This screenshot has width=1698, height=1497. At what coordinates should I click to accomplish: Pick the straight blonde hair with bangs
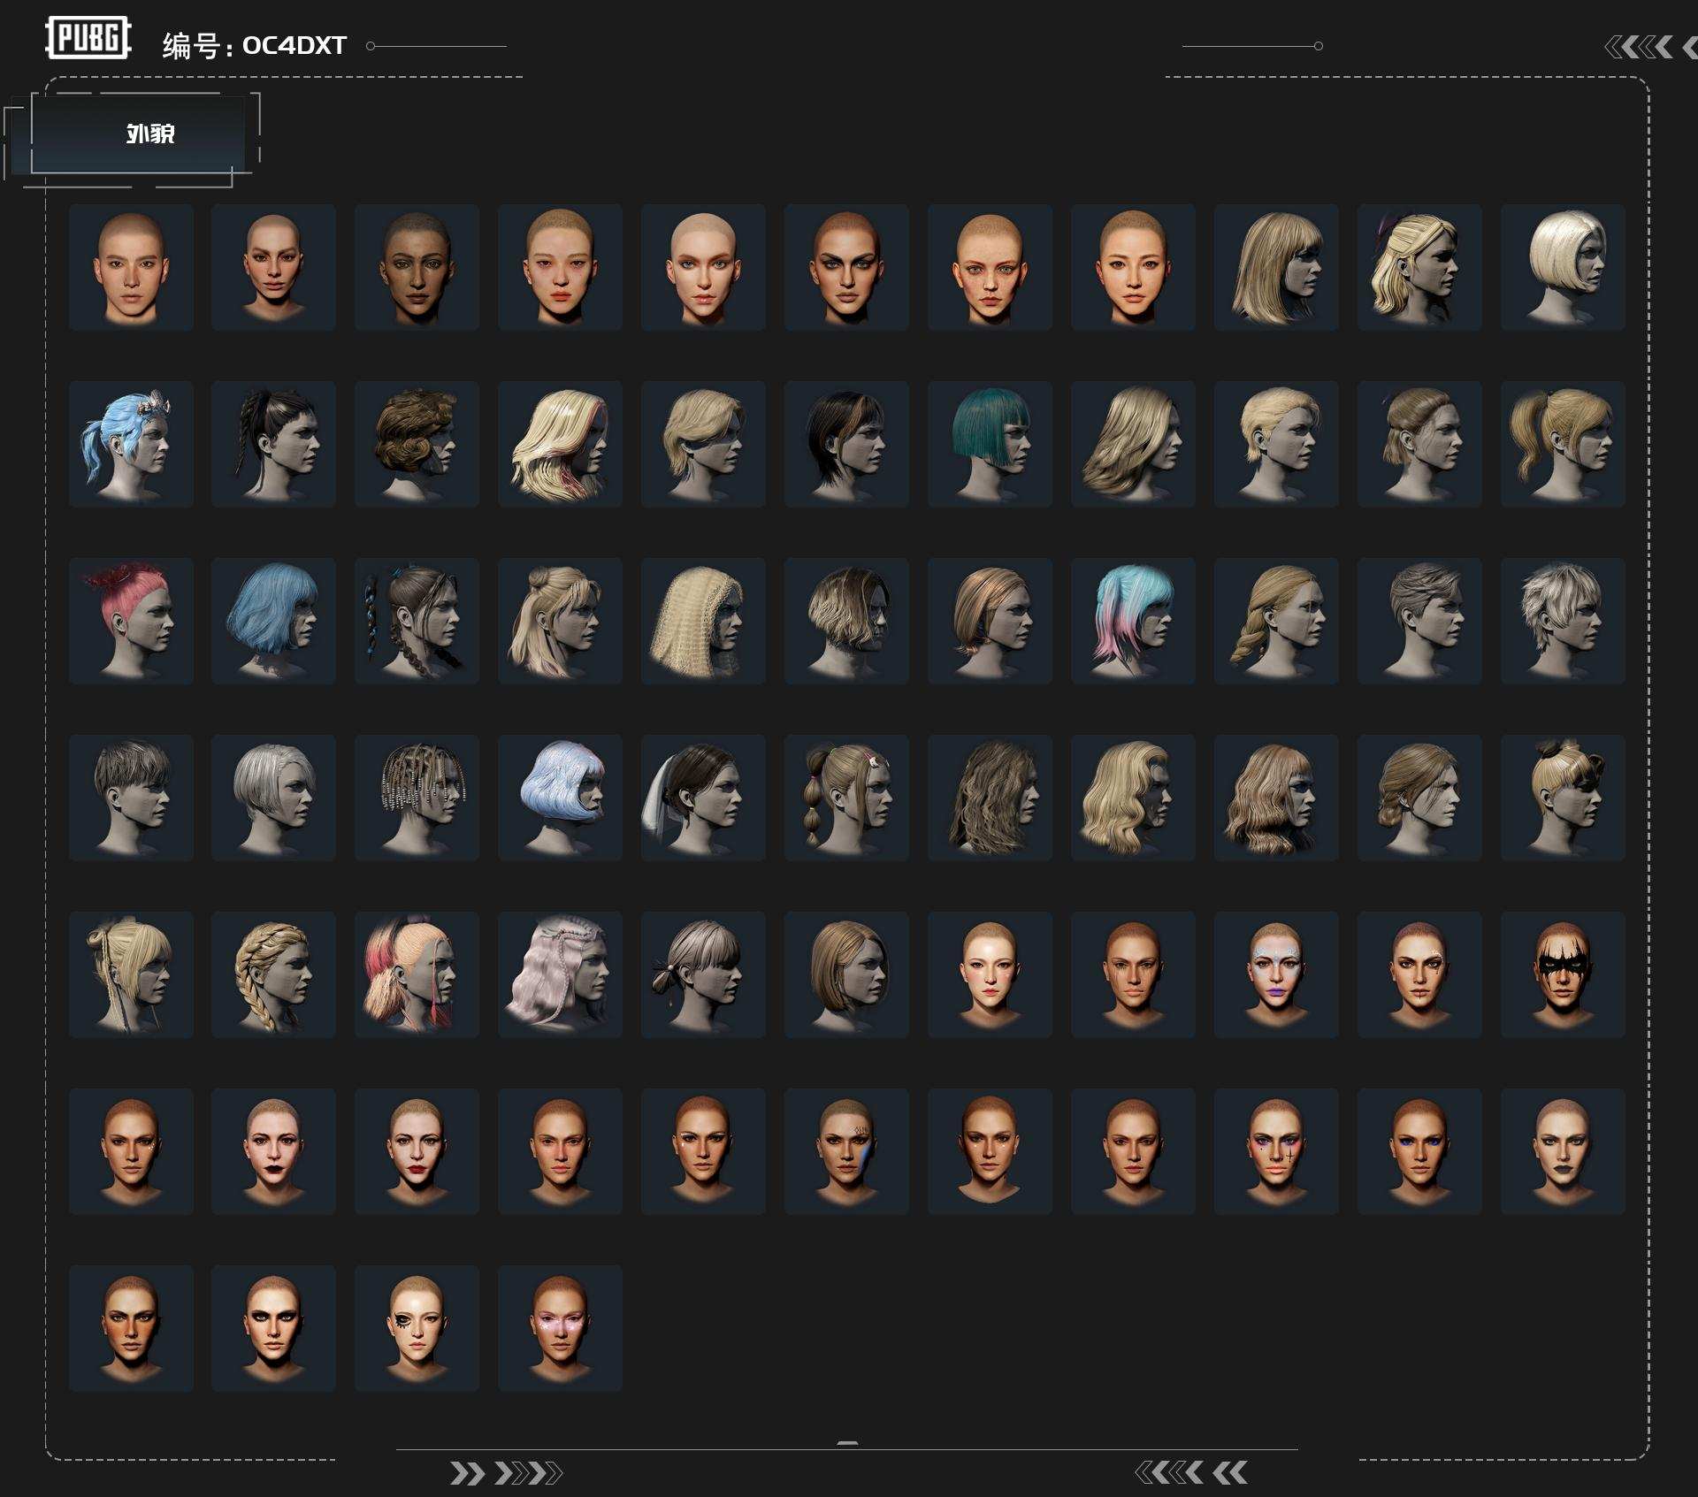1276,268
